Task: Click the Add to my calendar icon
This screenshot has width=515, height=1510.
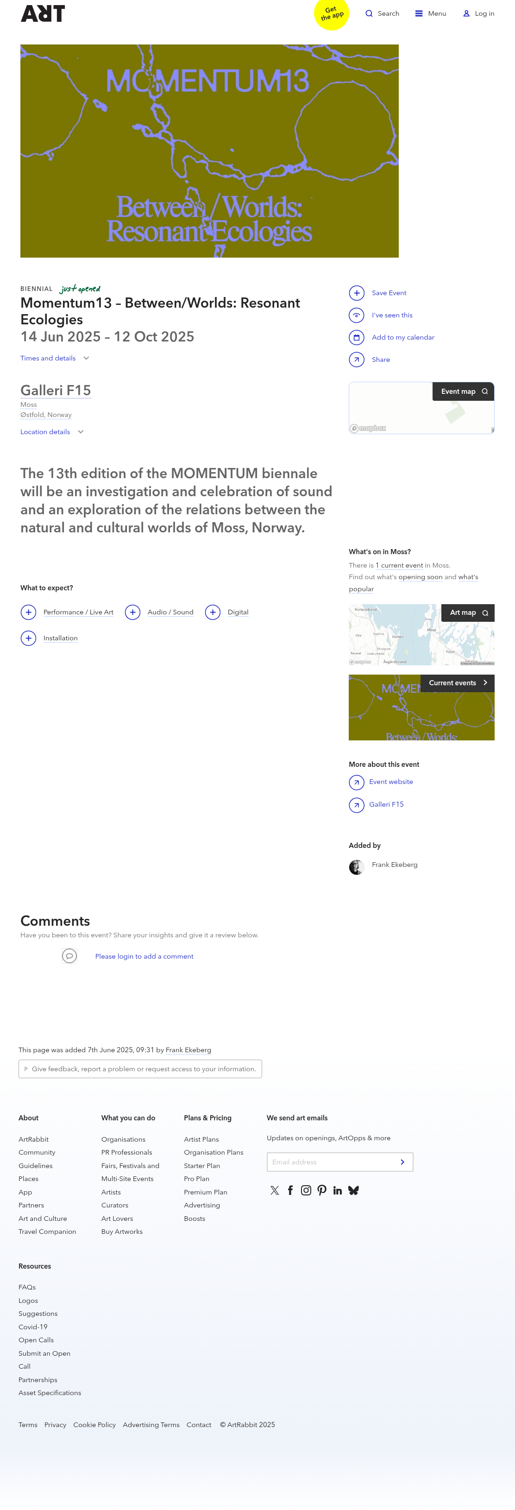Action: click(x=356, y=337)
